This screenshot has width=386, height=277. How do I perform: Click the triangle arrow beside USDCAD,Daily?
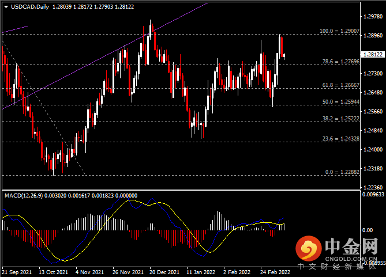[x=6, y=7]
